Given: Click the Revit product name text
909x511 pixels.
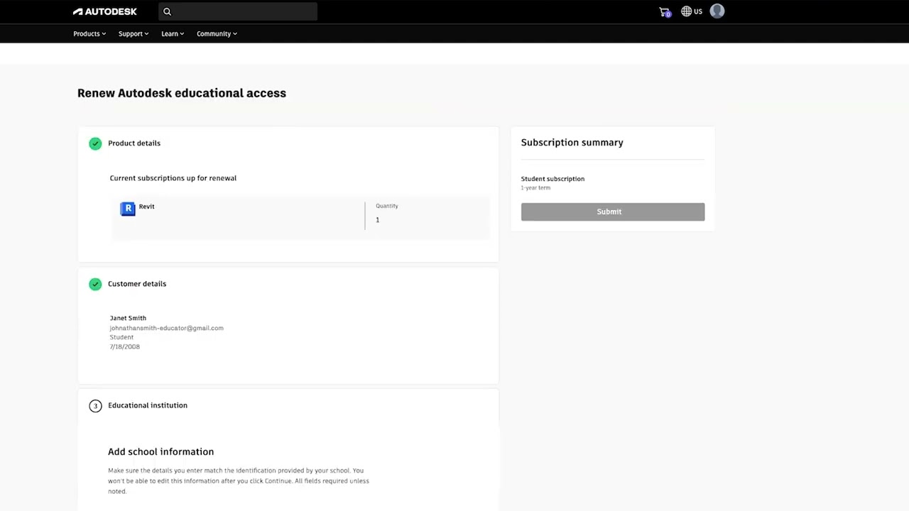Looking at the screenshot, I should pos(146,207).
